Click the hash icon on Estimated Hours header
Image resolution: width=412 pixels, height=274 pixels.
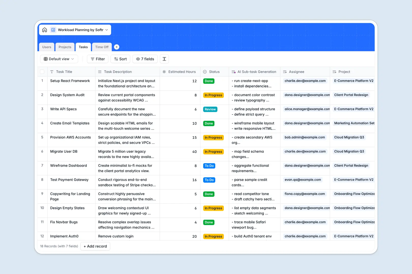(x=164, y=72)
